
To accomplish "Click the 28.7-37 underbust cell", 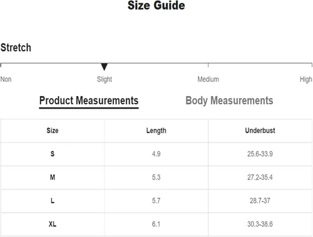I will coord(260,201).
